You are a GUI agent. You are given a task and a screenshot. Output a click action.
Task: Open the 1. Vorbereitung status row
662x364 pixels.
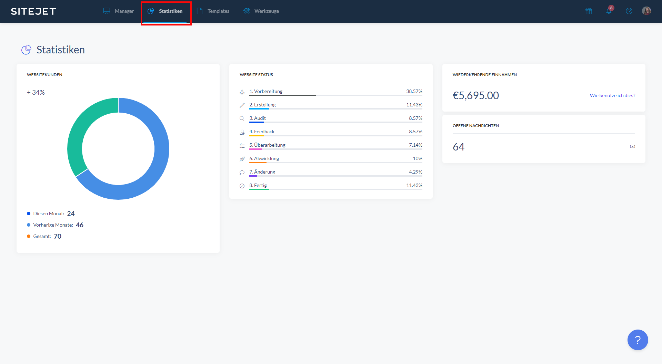(266, 91)
